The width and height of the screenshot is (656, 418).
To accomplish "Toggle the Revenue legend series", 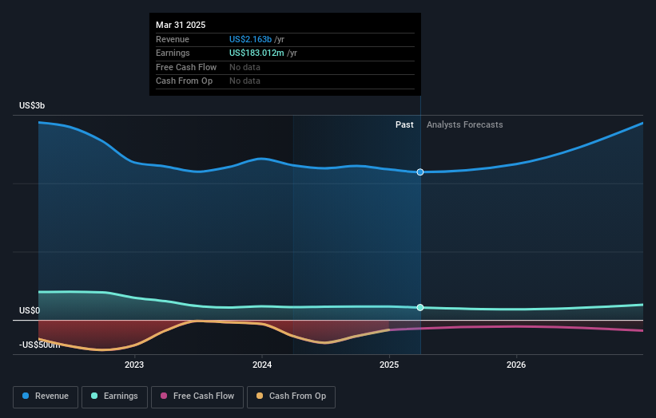I will [46, 396].
